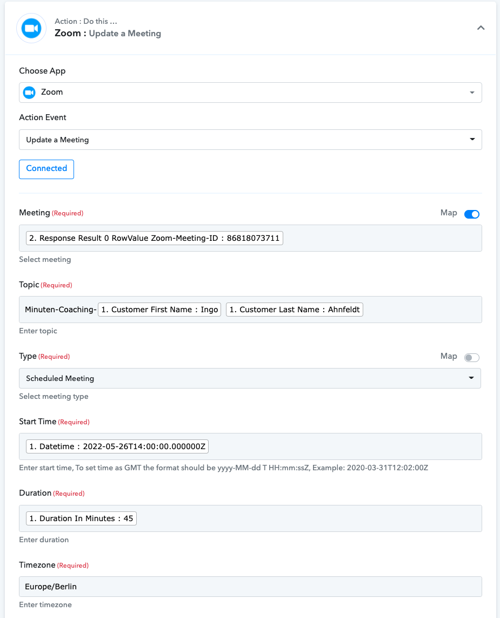This screenshot has height=618, width=500.
Task: Toggle the Map switch for Meeting
Action: pyautogui.click(x=472, y=214)
